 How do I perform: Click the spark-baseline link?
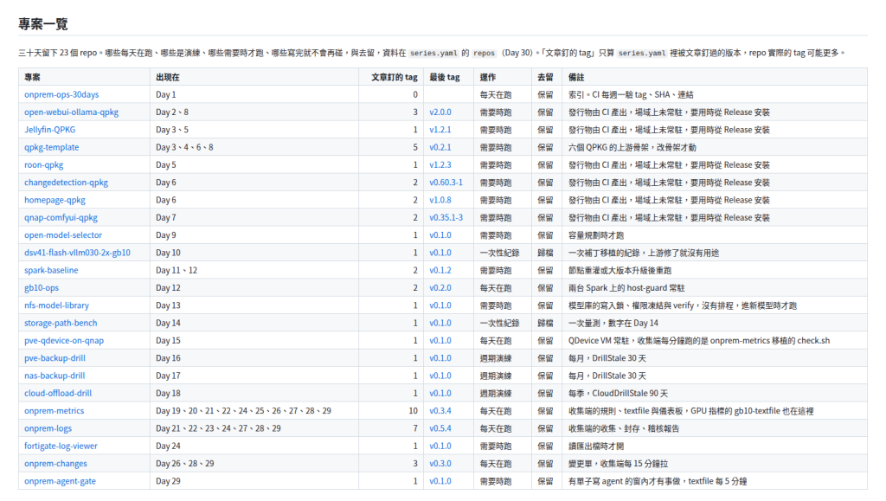pyautogui.click(x=51, y=269)
